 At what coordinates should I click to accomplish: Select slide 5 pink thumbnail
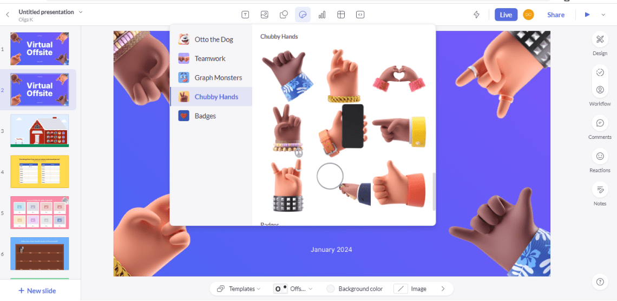click(x=40, y=212)
